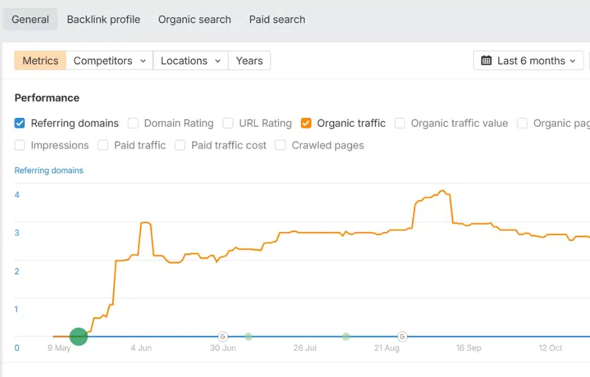The height and width of the screenshot is (377, 590).
Task: Go to Paid search tab
Action: 277,19
